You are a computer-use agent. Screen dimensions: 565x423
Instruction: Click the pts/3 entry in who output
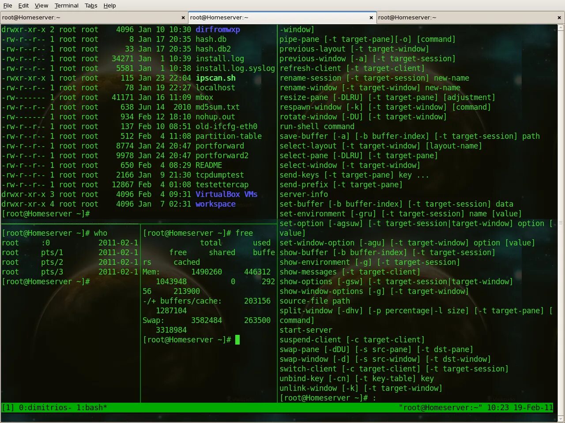point(52,272)
